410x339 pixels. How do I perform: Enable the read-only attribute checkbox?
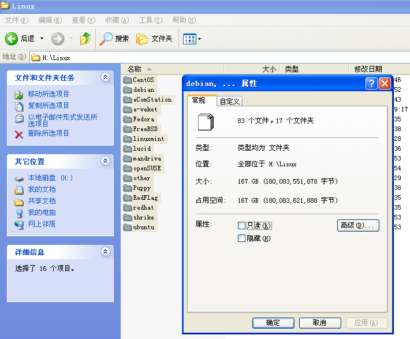[242, 225]
